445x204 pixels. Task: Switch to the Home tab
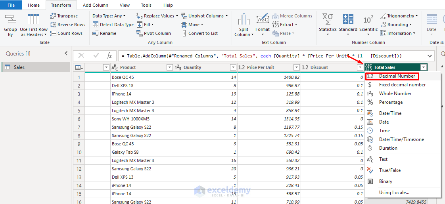(34, 5)
